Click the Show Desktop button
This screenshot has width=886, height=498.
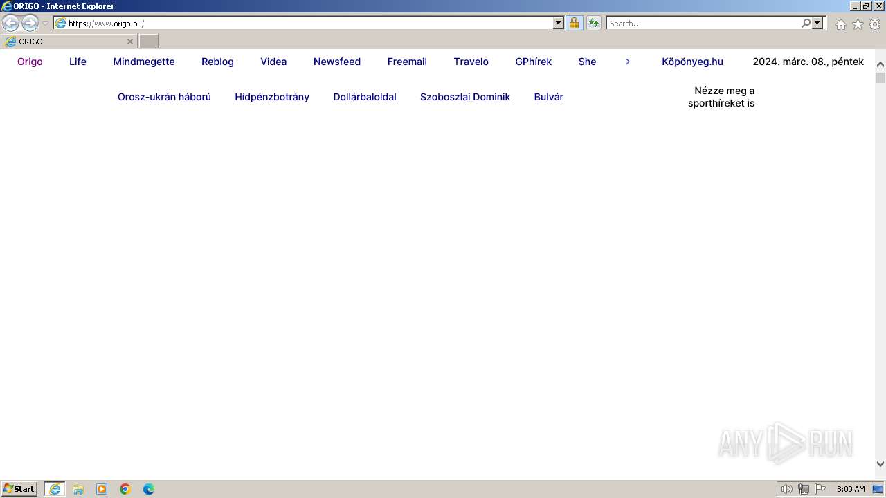pos(878,489)
